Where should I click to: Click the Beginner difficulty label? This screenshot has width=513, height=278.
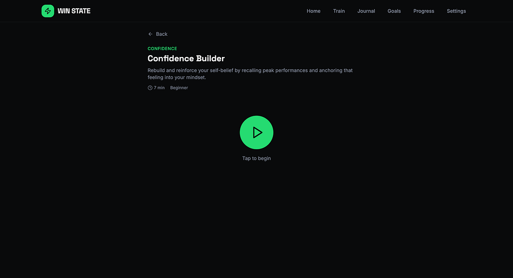coord(179,88)
